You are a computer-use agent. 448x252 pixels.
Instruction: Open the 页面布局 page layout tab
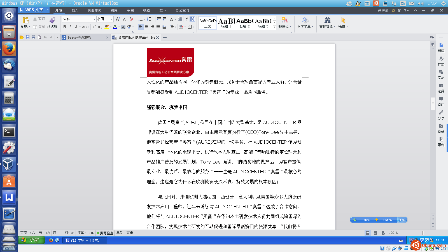point(94,10)
